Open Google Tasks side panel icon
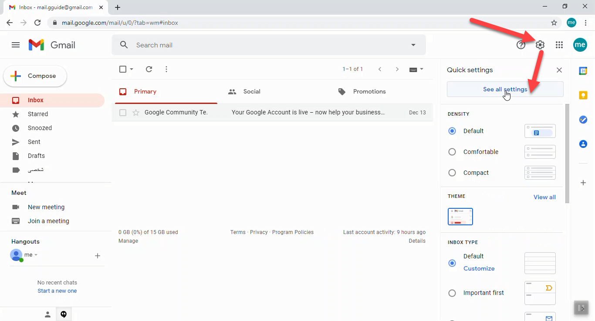595x321 pixels. (x=583, y=120)
